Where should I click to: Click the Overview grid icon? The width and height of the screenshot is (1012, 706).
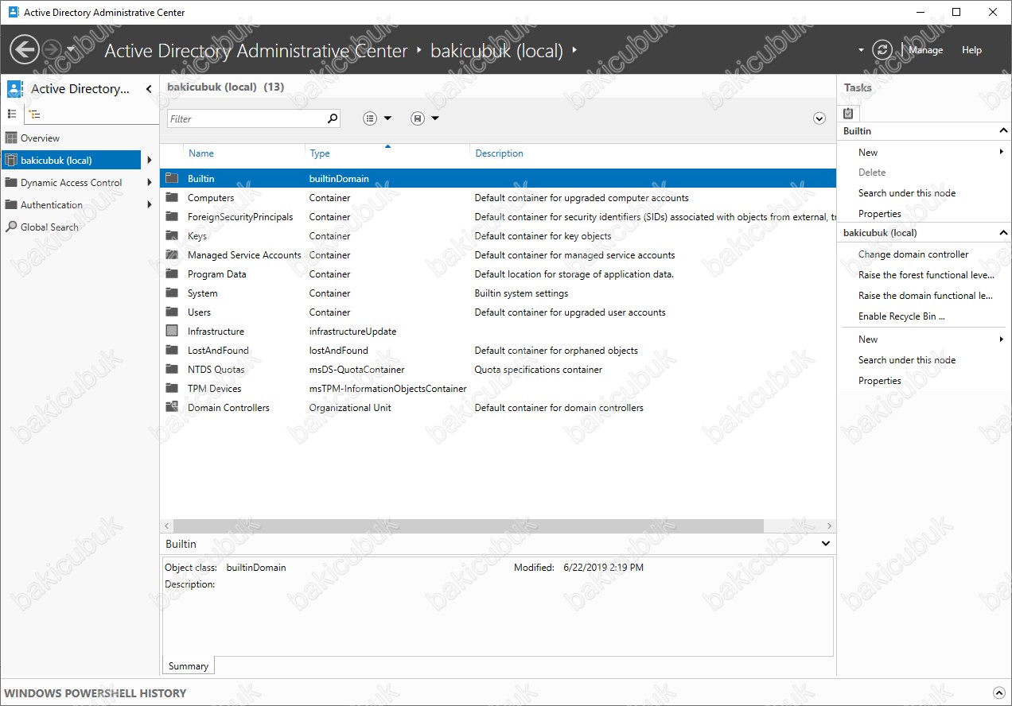tap(11, 138)
